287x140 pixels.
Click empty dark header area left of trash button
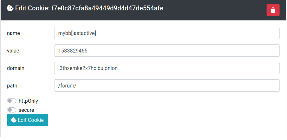pyautogui.click(x=214, y=10)
